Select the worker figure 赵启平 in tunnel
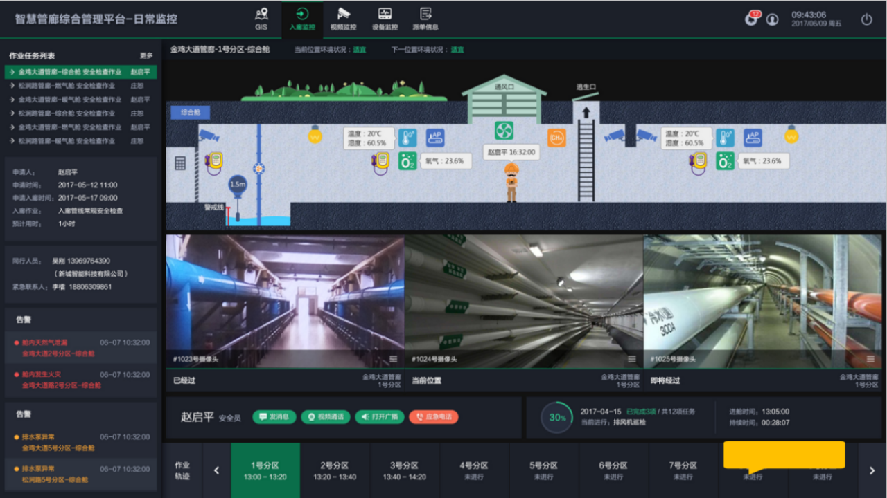The height and width of the screenshot is (498, 887). tap(511, 183)
